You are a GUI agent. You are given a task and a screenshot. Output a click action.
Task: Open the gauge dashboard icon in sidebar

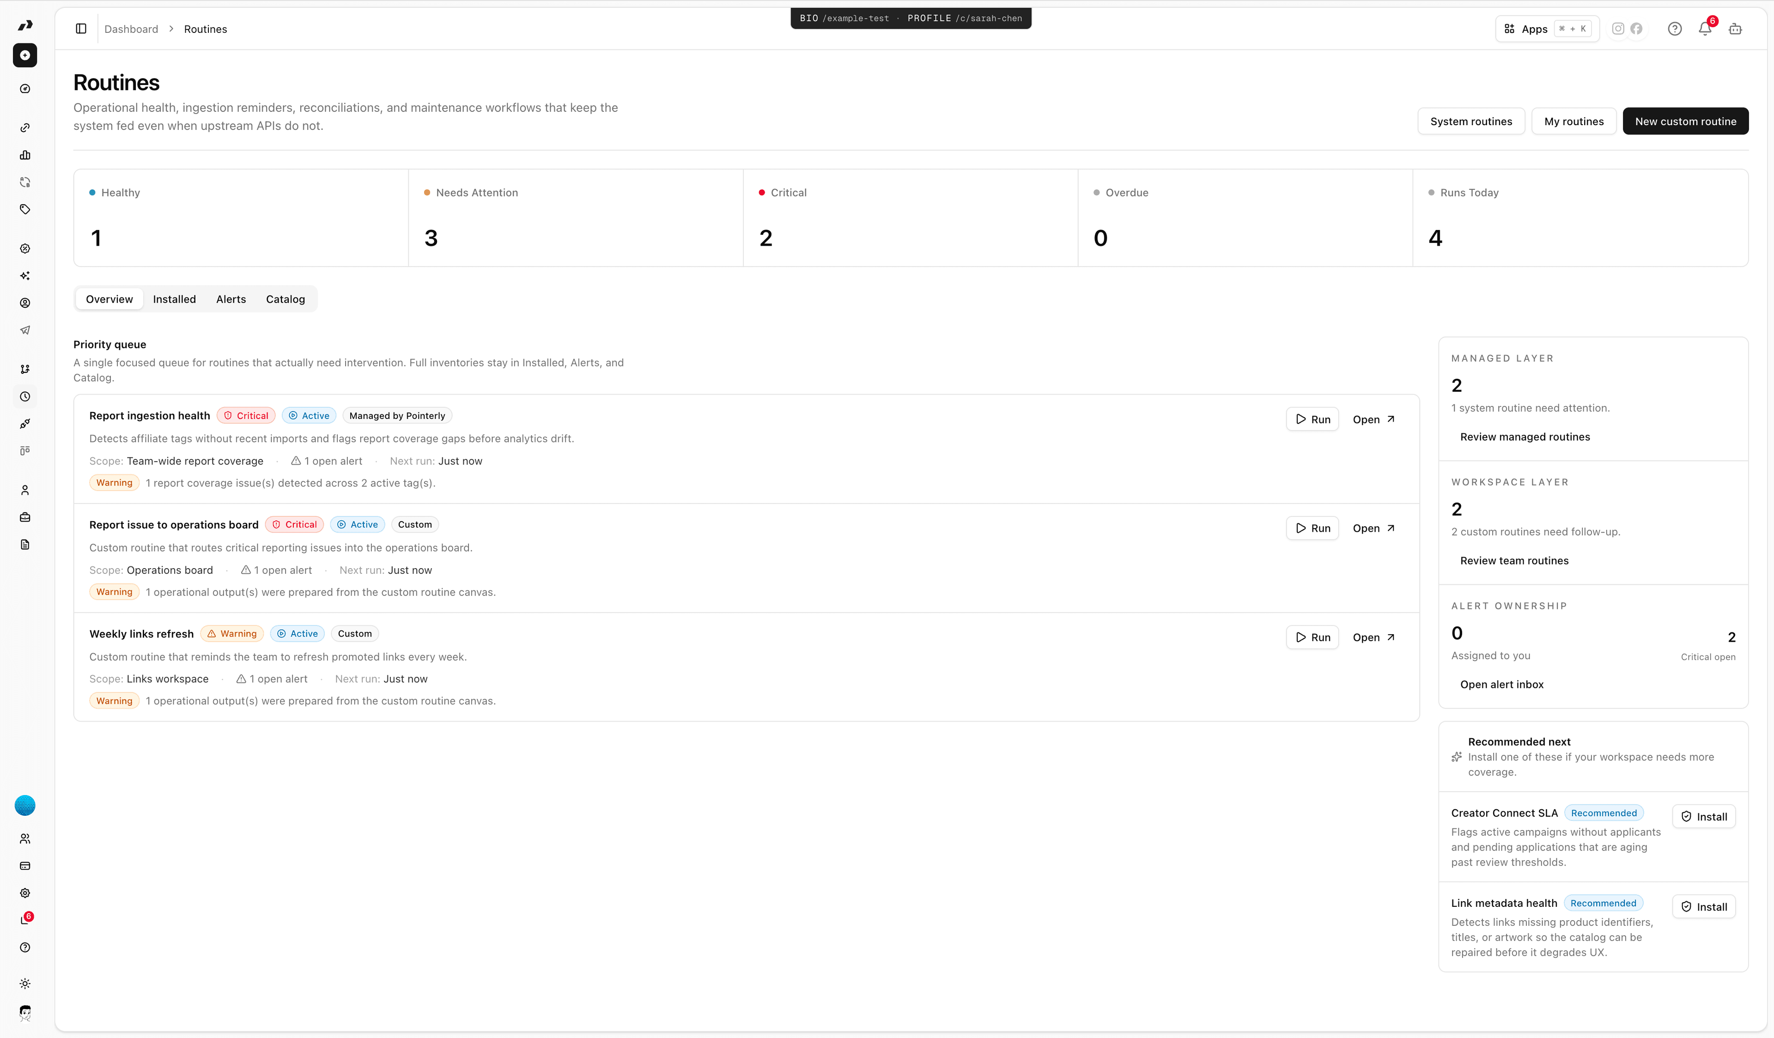pos(24,89)
